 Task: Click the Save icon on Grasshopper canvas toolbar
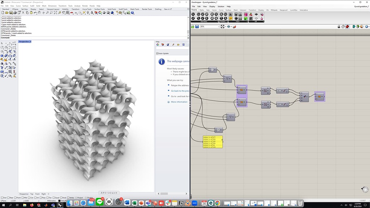[197, 26]
